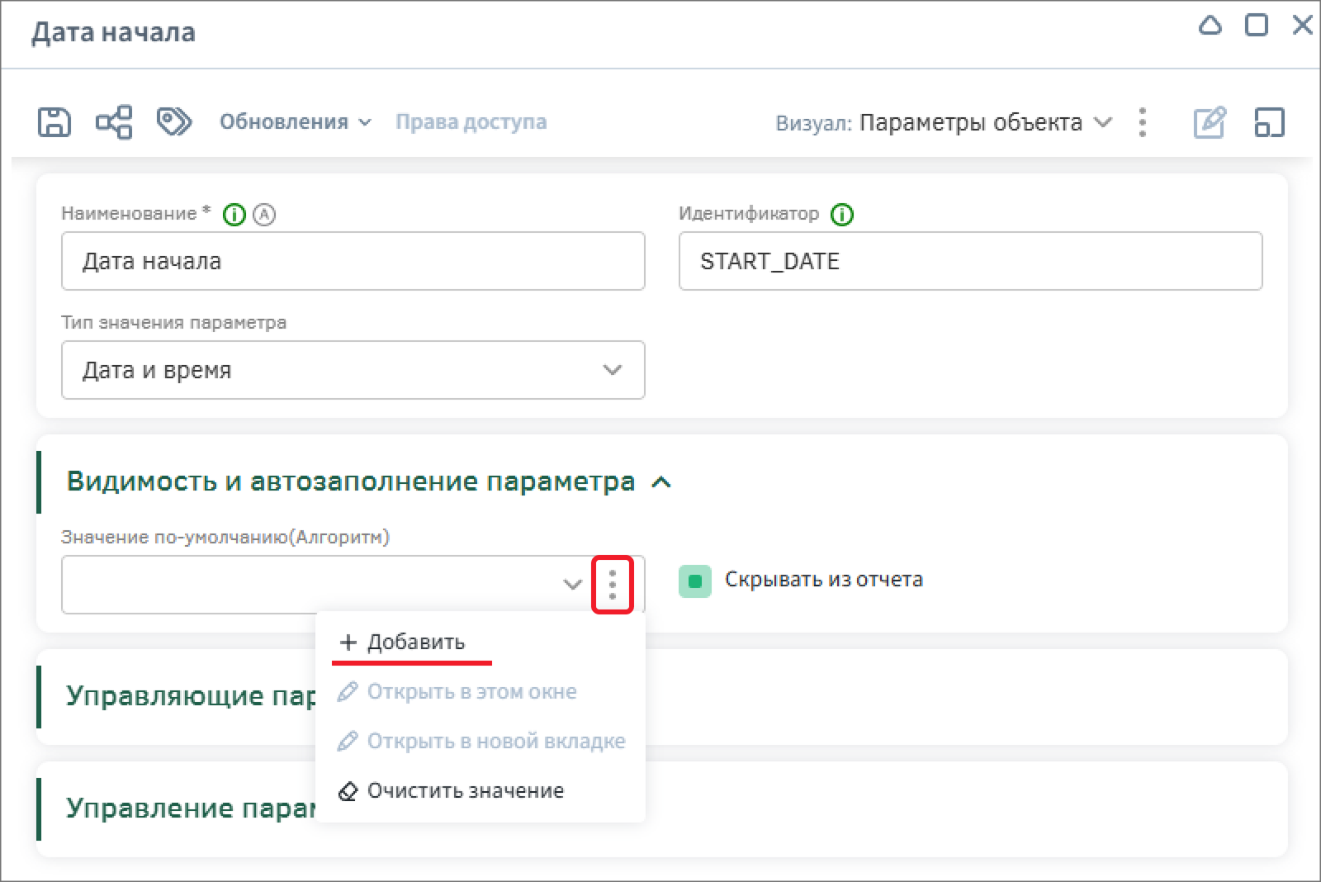Click the edit pencil icon in toolbar
Screen dimensions: 1321x882
click(x=1210, y=122)
